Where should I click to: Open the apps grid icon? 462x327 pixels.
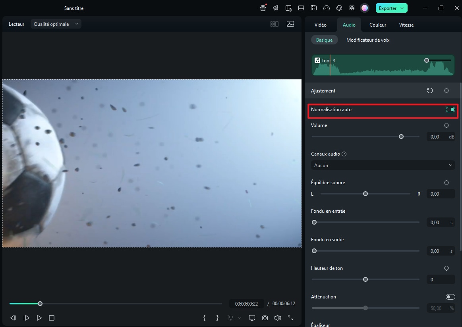(352, 8)
